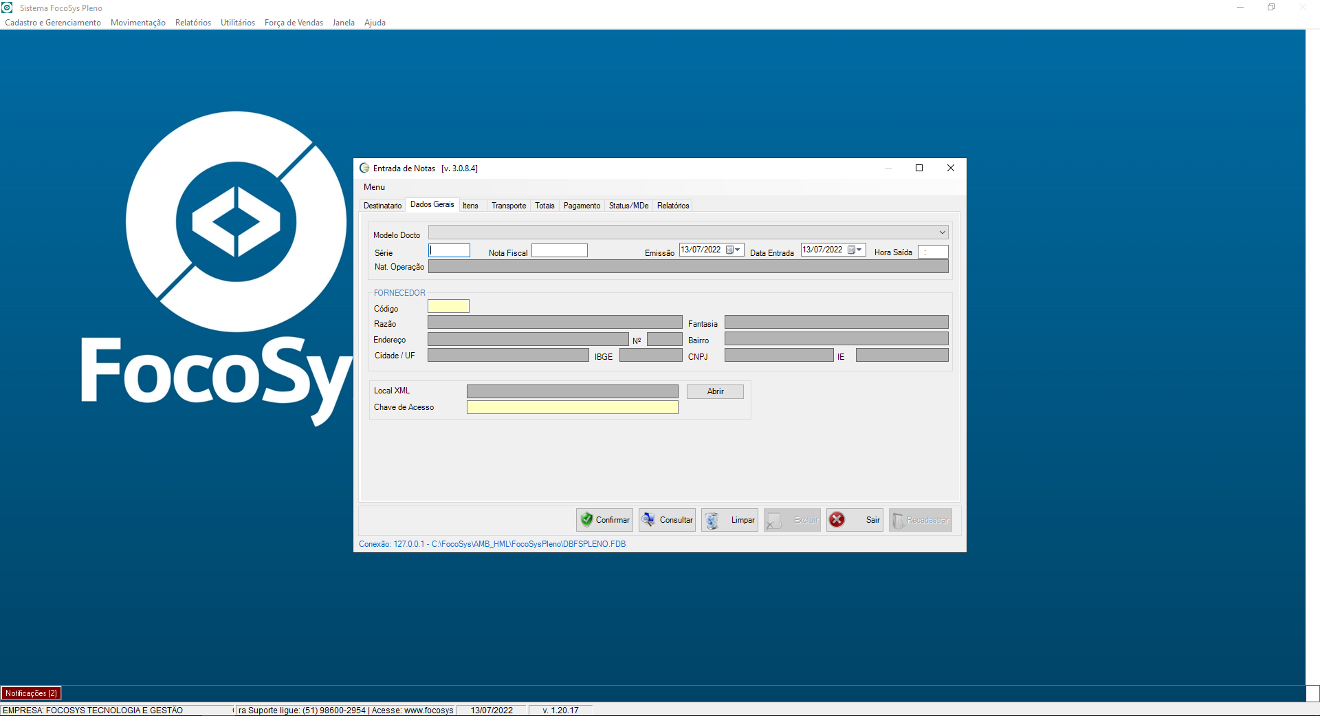The height and width of the screenshot is (716, 1320).
Task: Open the Emissão date picker dropdown arrow
Action: click(738, 250)
